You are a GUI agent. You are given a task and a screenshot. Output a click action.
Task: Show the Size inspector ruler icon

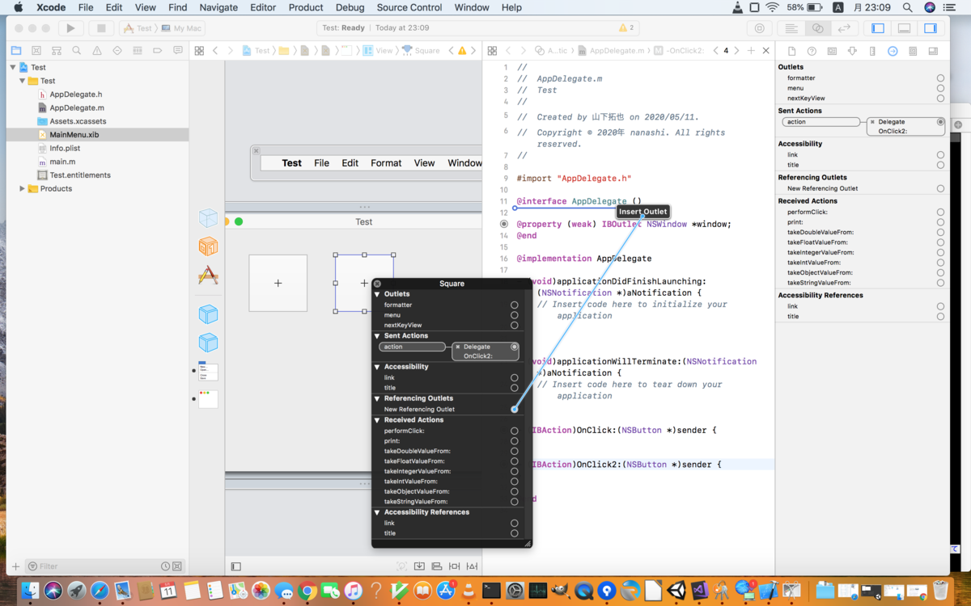tap(872, 51)
